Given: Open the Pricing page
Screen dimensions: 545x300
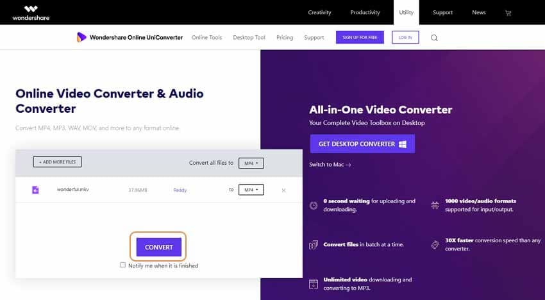Looking at the screenshot, I should coord(285,38).
